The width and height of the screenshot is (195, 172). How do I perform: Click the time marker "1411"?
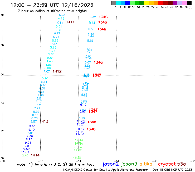click(70, 22)
